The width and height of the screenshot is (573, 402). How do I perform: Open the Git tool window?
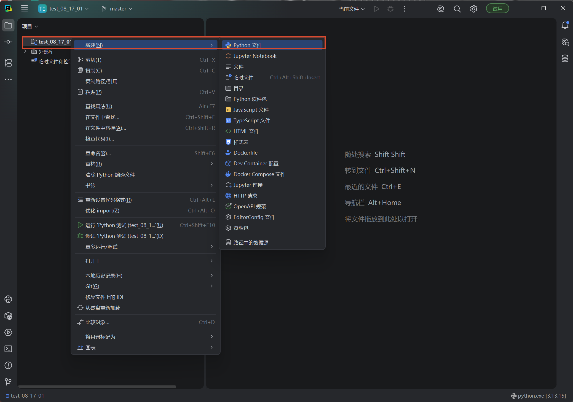pyautogui.click(x=8, y=382)
